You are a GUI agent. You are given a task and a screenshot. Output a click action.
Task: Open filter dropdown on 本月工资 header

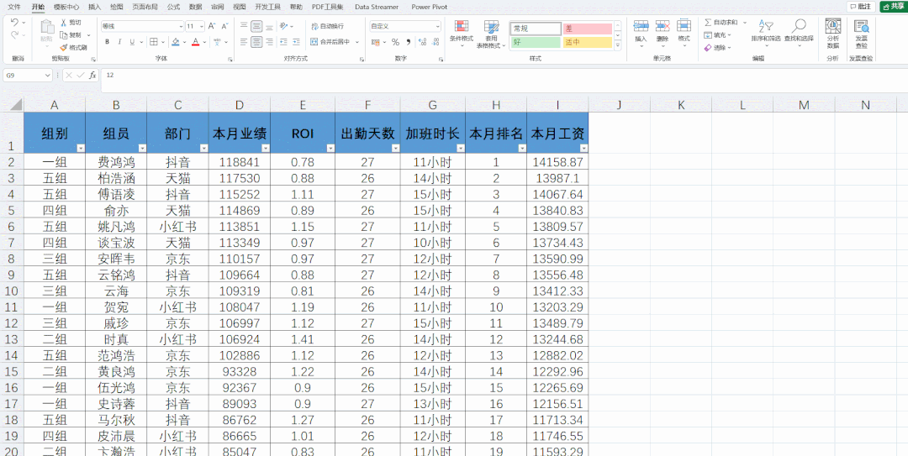pyautogui.click(x=583, y=148)
